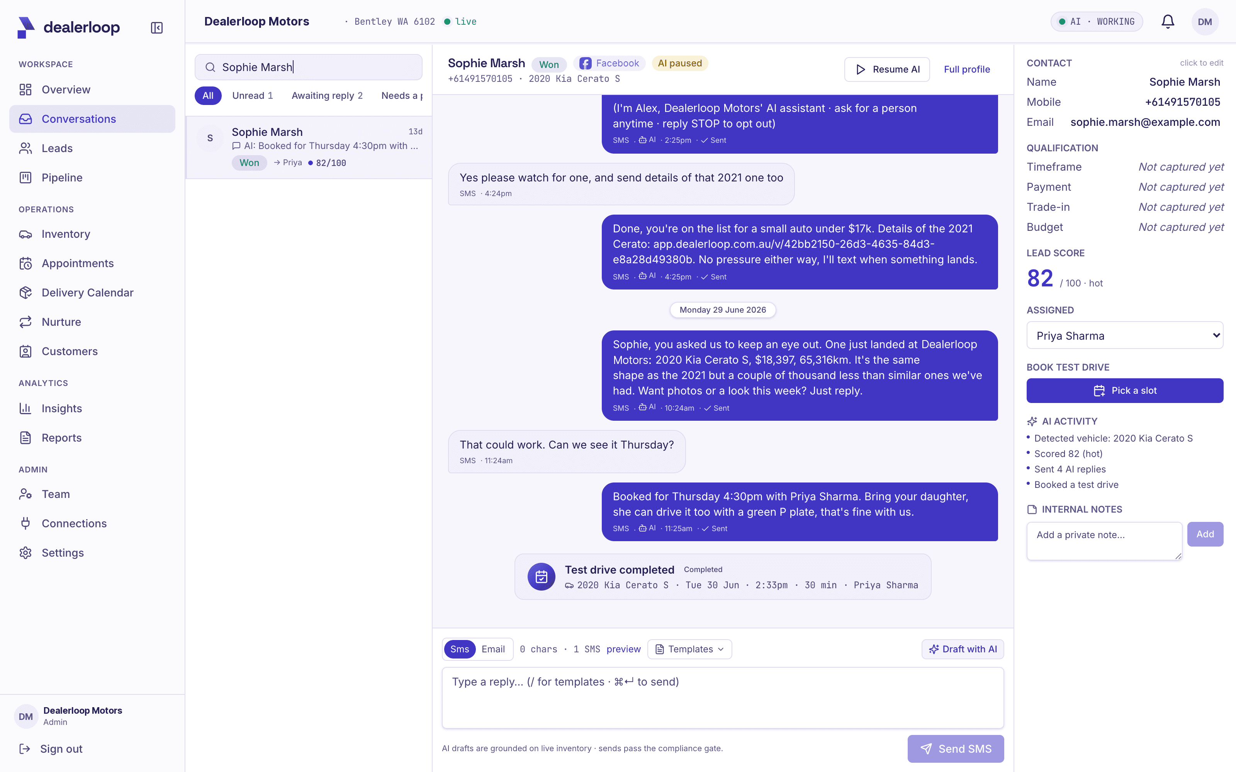Viewport: 1236px width, 772px height.
Task: Click the Sign out arrow icon
Action: click(x=24, y=749)
